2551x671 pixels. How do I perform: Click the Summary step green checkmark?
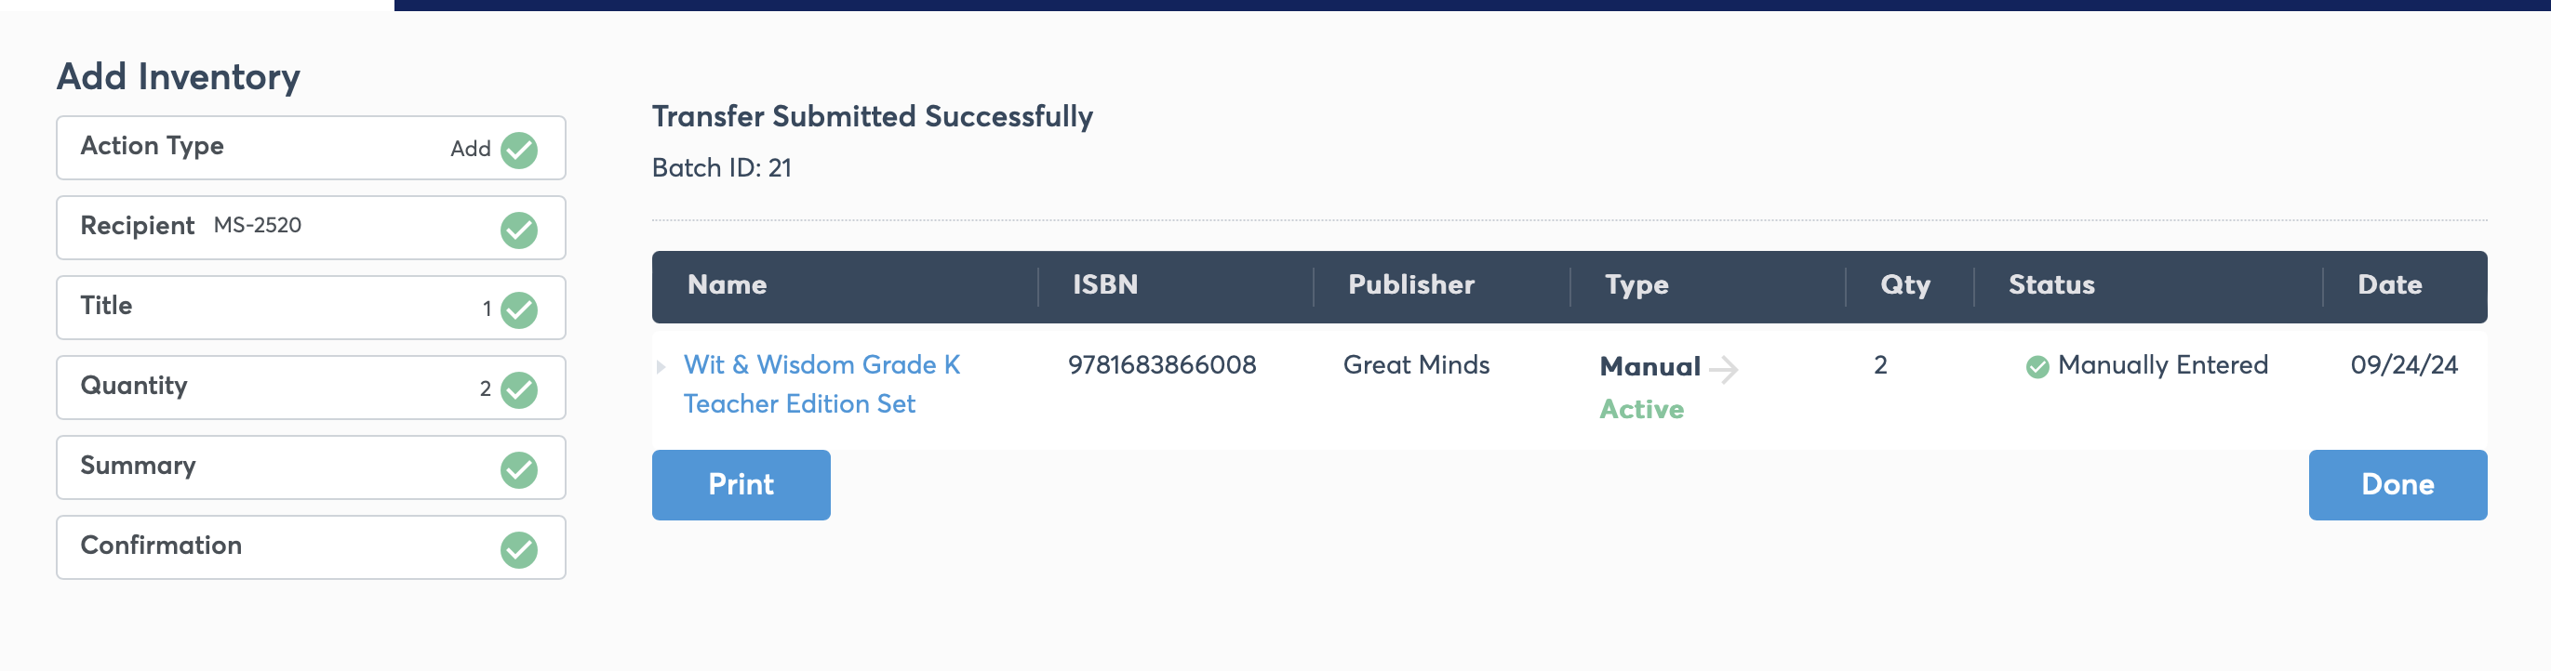519,470
